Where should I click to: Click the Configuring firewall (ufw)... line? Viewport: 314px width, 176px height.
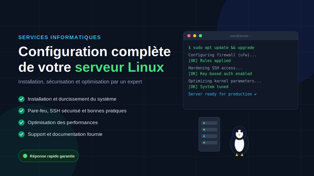[222, 55]
